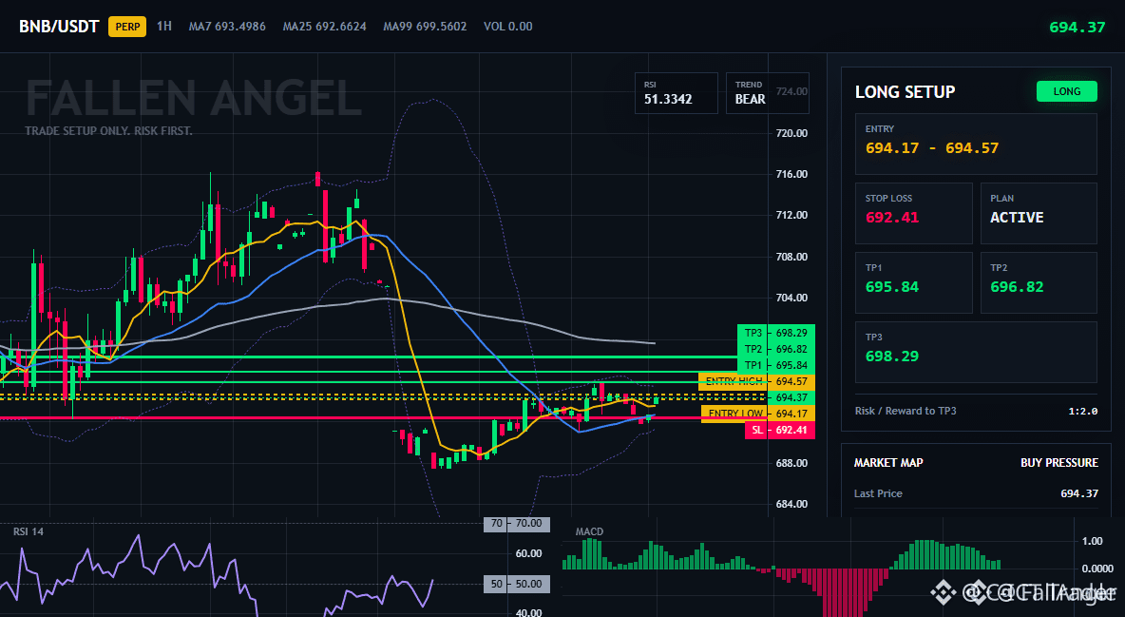Click the Risk / Reward to TP3 label

(906, 411)
